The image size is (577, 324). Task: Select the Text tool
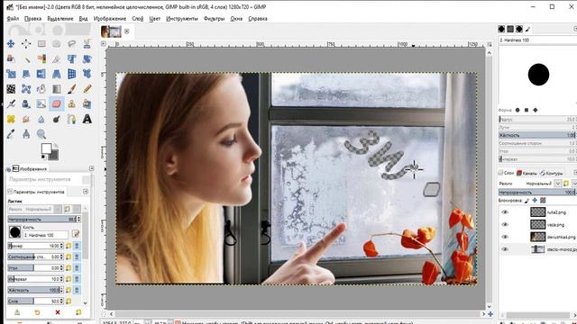coord(87,119)
